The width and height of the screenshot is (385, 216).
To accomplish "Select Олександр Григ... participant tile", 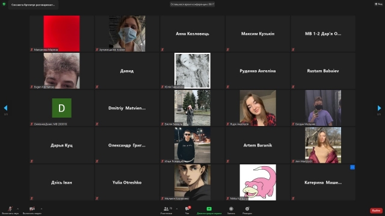I will click(x=127, y=145).
